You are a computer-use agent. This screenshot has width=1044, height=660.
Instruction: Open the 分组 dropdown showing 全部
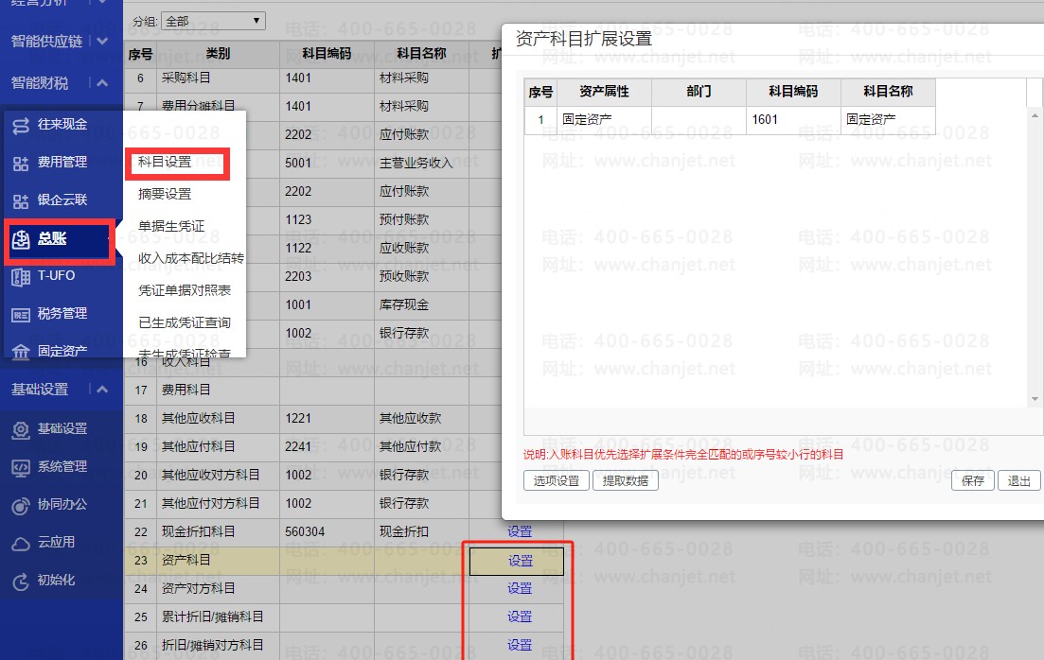[x=214, y=20]
